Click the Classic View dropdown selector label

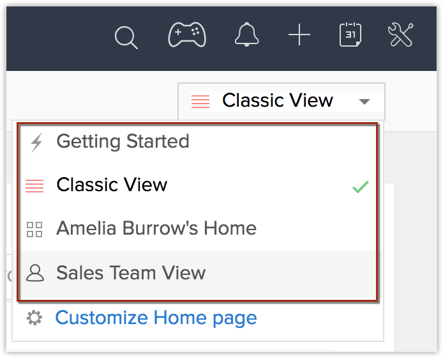click(x=277, y=101)
